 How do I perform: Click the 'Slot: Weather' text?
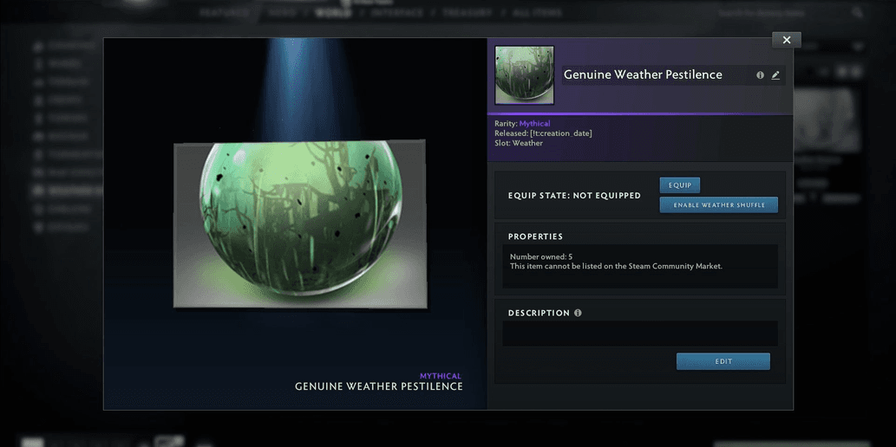pyautogui.click(x=519, y=143)
